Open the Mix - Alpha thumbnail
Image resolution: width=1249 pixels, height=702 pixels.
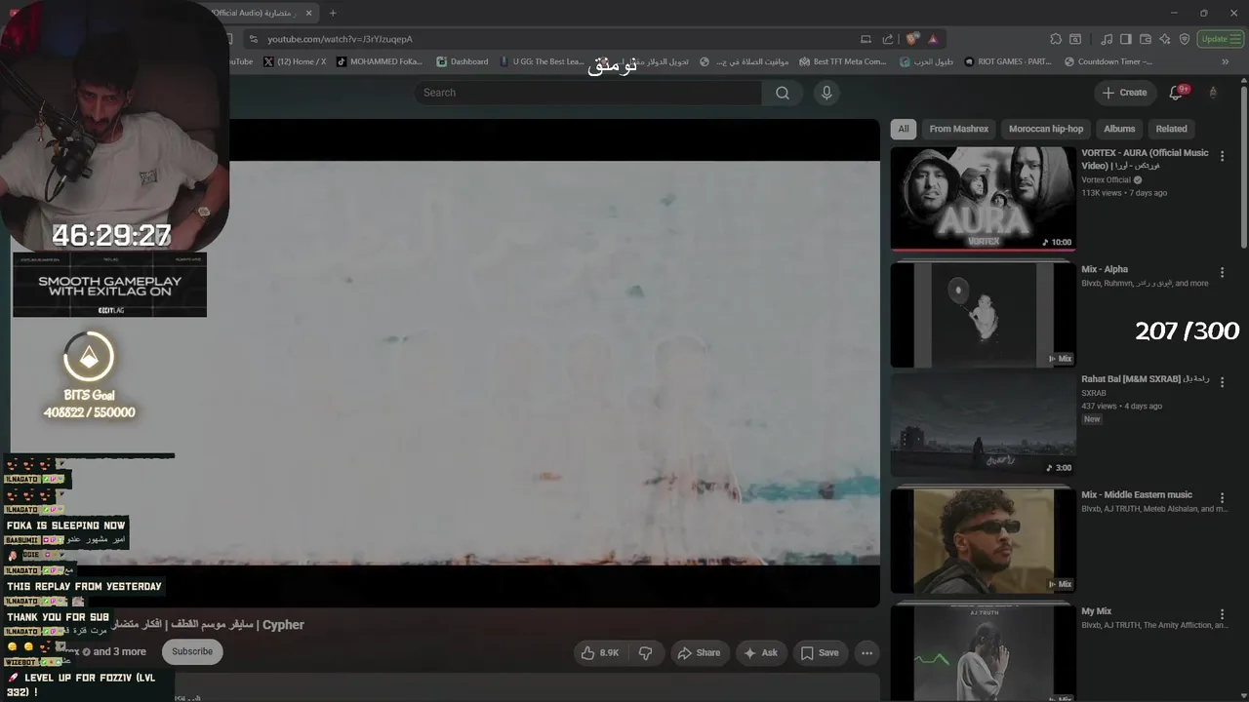[983, 315]
